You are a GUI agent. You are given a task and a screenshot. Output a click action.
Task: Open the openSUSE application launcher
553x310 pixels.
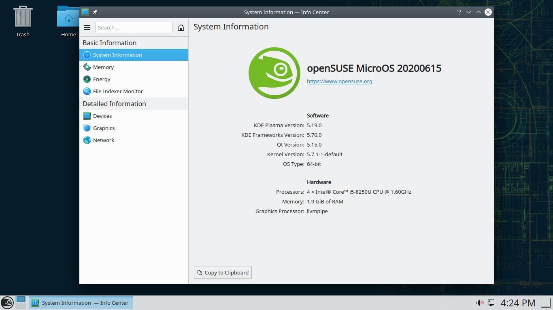pyautogui.click(x=7, y=303)
